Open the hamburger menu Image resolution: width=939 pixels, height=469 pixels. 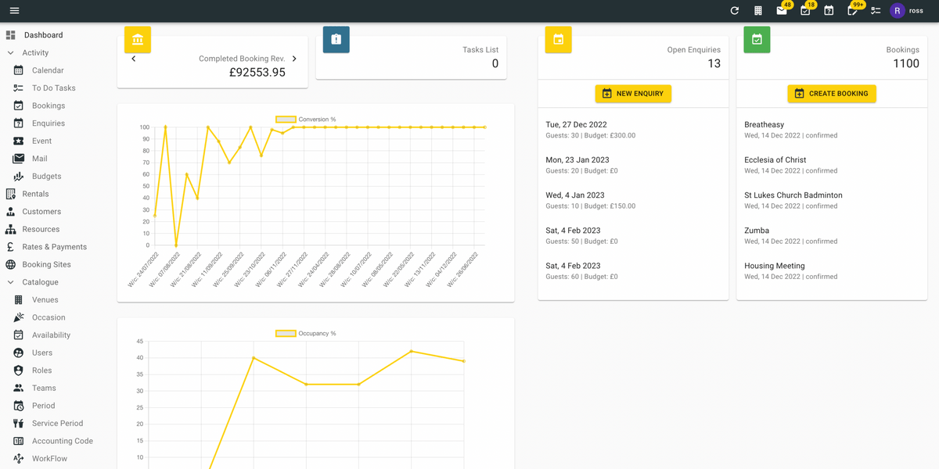pyautogui.click(x=14, y=11)
